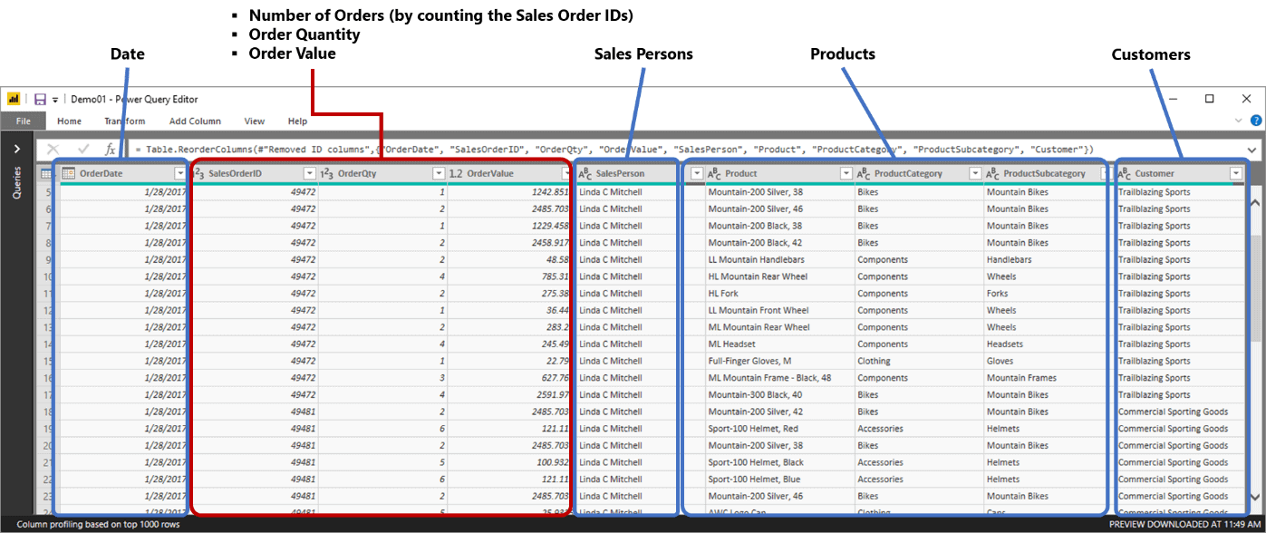Click the ABC type icon on Customer
1266x533 pixels.
[1125, 173]
